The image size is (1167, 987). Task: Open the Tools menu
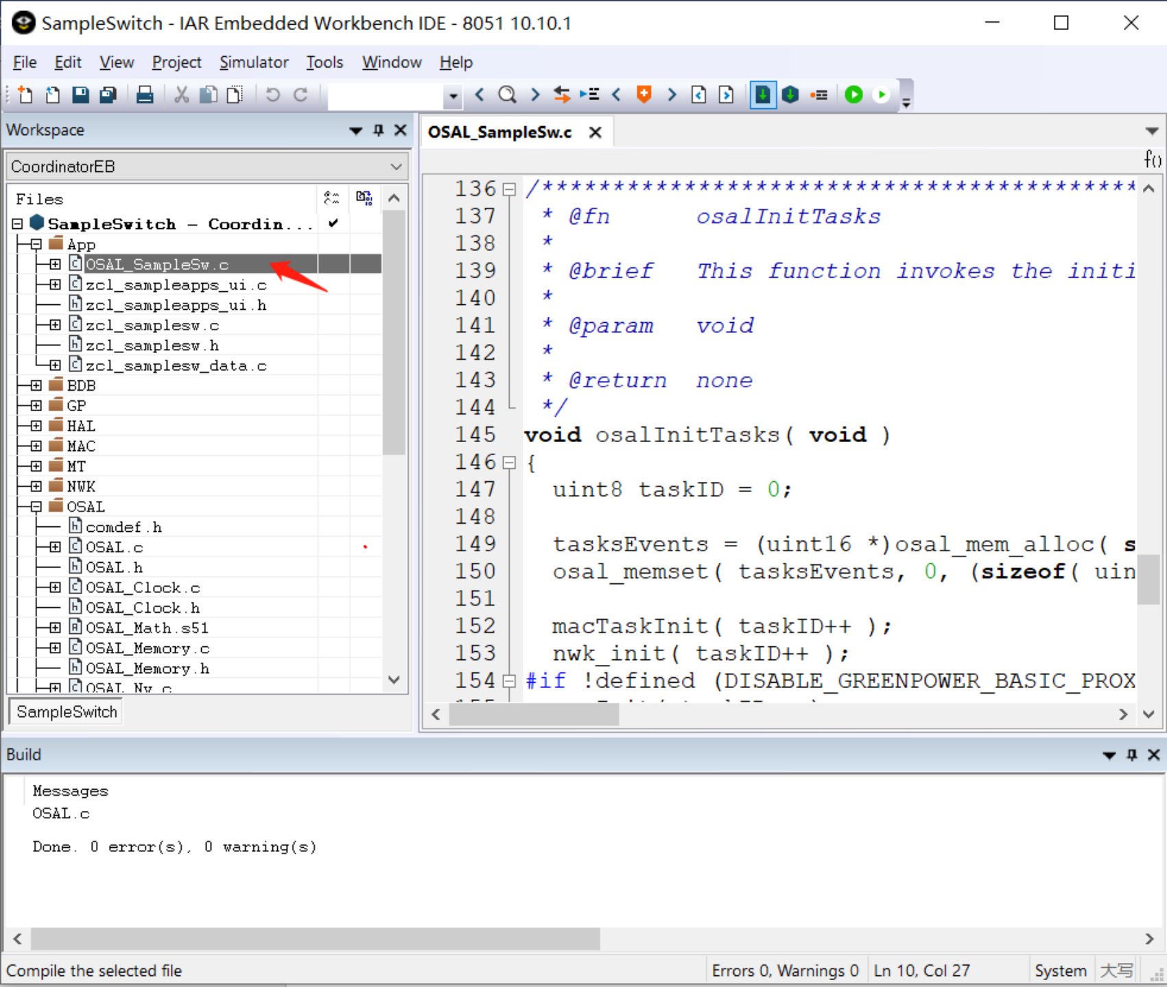point(325,62)
